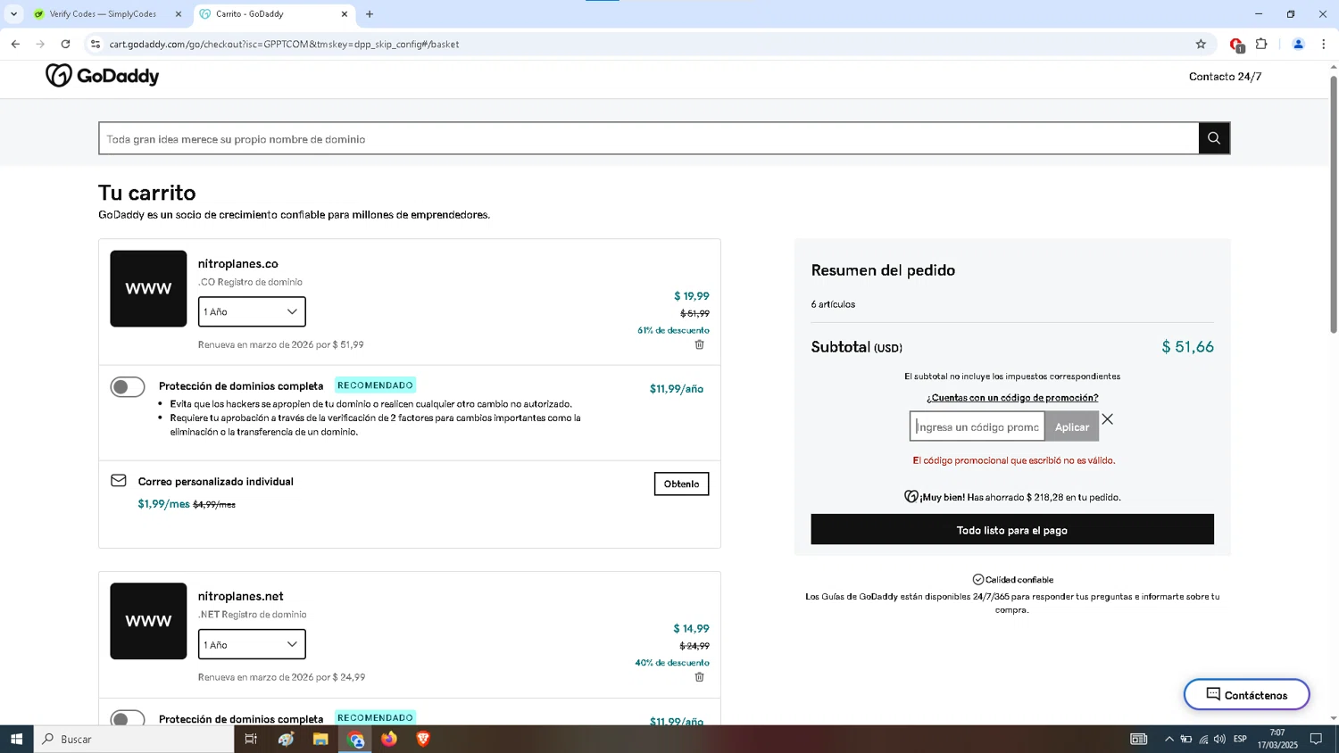
Task: Open Brave browser from the taskbar
Action: (423, 739)
